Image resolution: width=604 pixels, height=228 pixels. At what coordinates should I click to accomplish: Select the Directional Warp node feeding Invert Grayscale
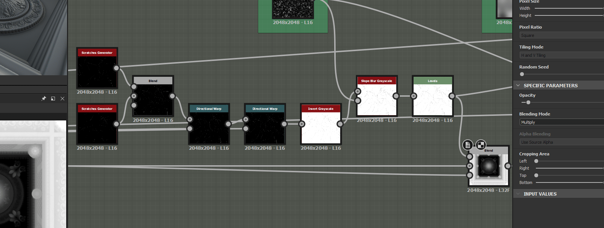(x=265, y=124)
